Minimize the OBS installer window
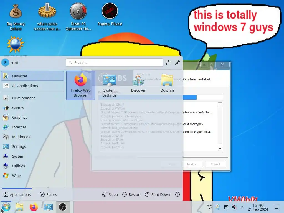284x213 pixels. [204, 64]
